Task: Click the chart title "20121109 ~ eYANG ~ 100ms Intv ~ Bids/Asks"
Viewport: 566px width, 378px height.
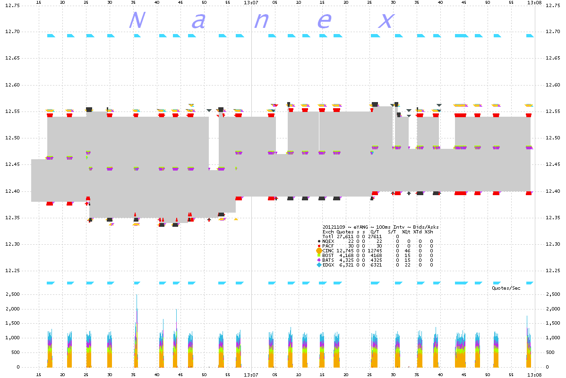Action: [x=380, y=227]
